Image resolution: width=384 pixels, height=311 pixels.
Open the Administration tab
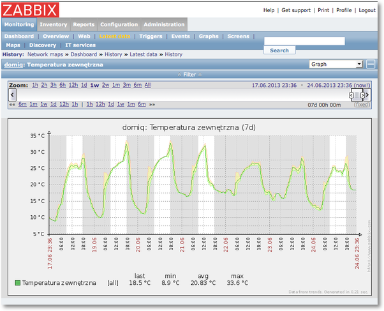164,24
